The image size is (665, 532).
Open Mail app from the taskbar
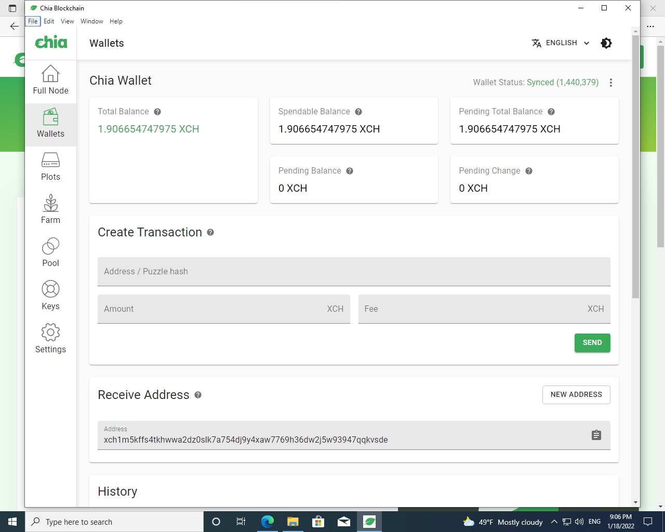point(344,522)
